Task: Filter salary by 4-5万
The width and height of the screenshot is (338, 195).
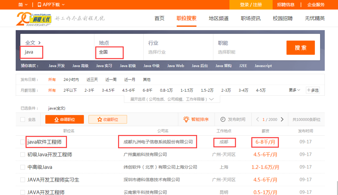Action: (261, 90)
